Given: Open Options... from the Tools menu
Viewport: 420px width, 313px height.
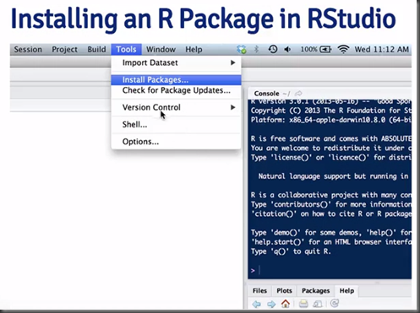Looking at the screenshot, I should click(x=176, y=142).
